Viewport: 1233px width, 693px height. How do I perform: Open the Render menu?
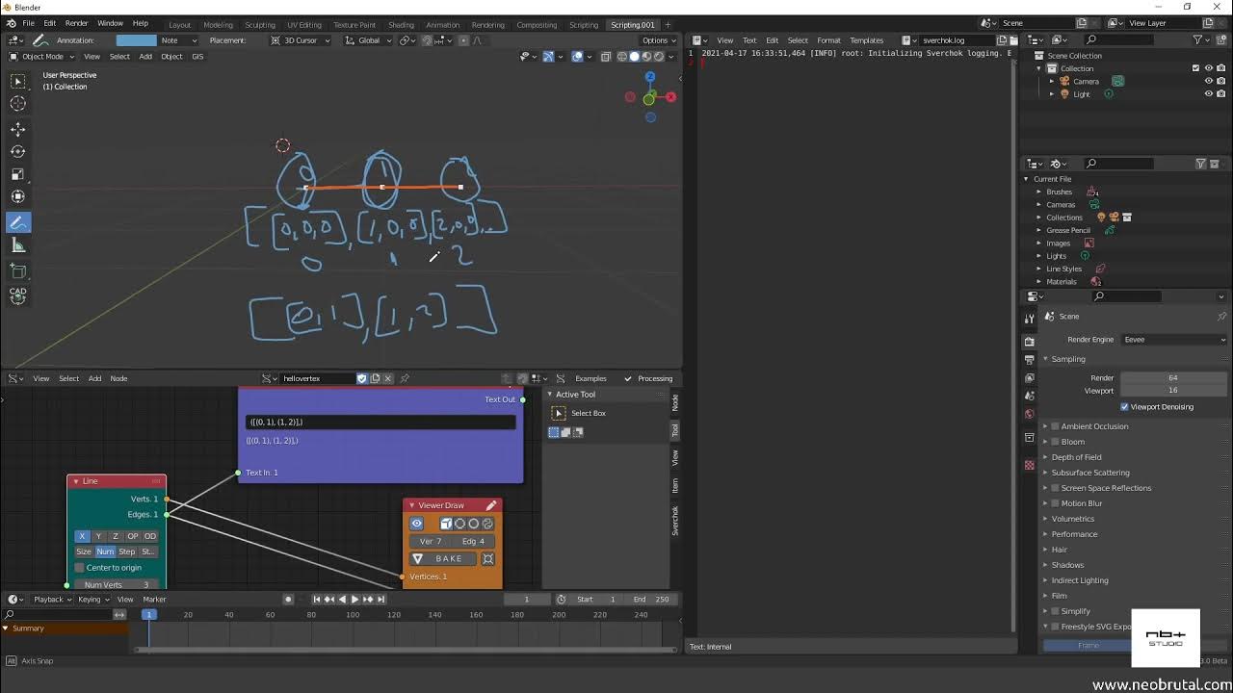[x=76, y=23]
